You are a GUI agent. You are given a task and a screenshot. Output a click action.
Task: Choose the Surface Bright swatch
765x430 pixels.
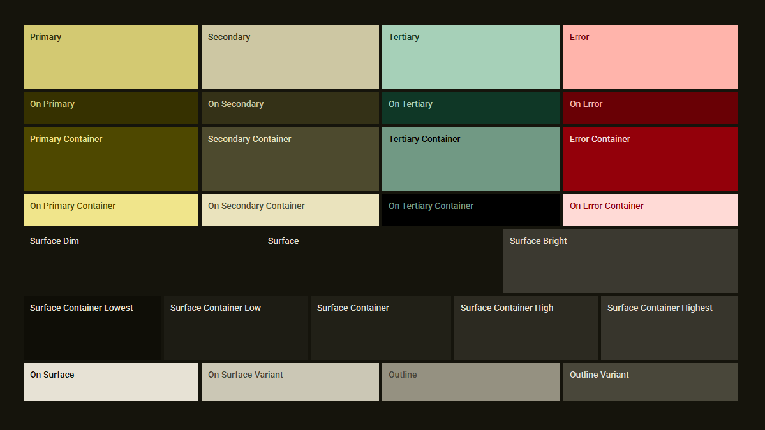(621, 261)
